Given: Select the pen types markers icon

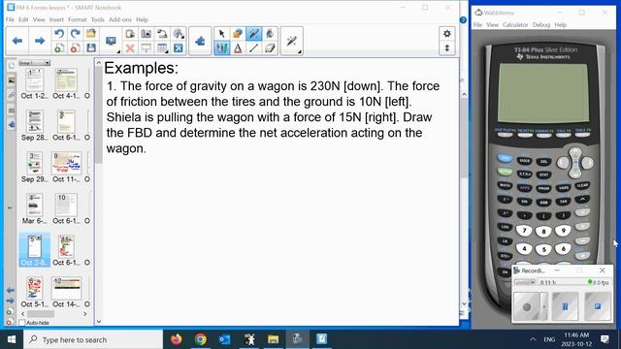Looking at the screenshot, I should point(222,48).
